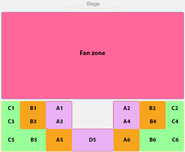
Task: Select section A1 near the stage
Action: (x=59, y=108)
